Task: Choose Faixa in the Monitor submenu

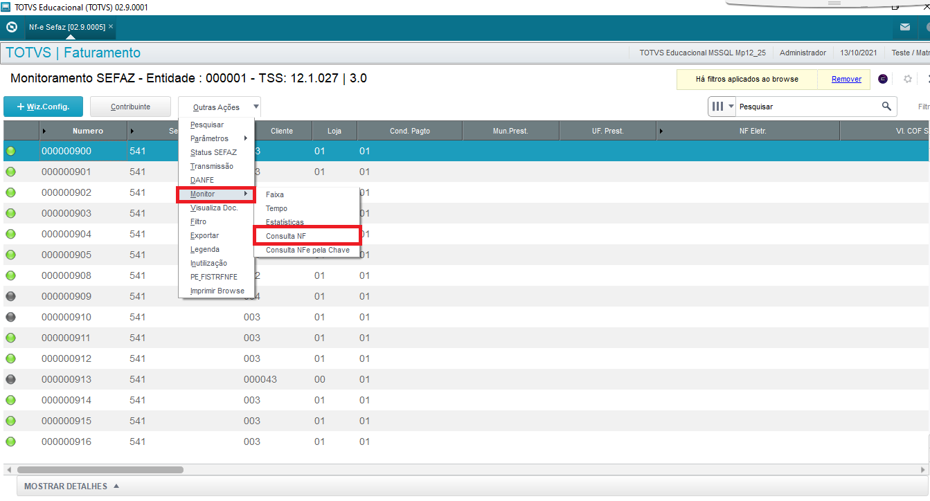Action: pyautogui.click(x=307, y=194)
